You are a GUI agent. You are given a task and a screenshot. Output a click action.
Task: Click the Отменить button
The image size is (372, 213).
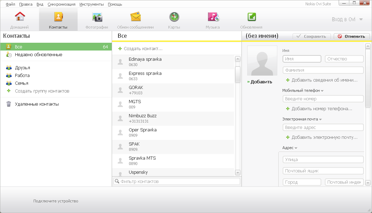[x=351, y=36]
